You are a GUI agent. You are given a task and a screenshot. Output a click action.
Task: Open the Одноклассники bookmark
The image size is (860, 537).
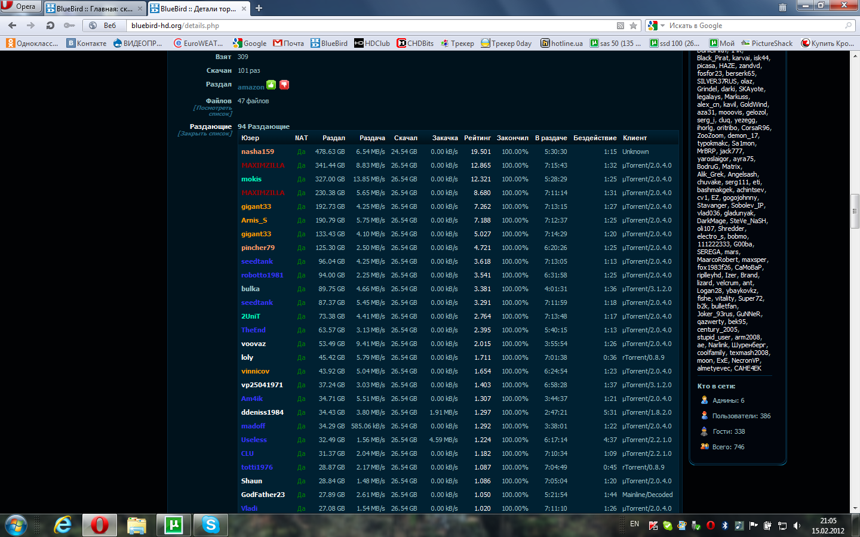(x=33, y=43)
